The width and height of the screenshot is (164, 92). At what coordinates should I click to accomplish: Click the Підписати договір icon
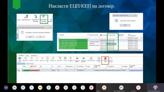[x=44, y=17]
